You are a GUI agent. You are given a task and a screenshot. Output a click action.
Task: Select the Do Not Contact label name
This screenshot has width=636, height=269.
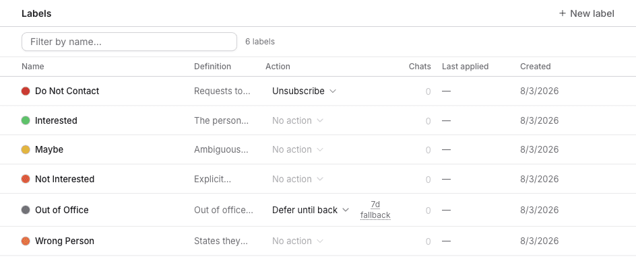67,91
